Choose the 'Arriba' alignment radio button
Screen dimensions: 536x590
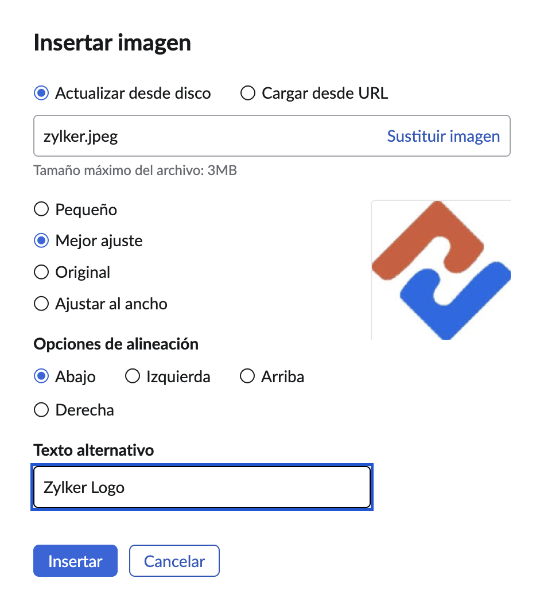pos(247,376)
